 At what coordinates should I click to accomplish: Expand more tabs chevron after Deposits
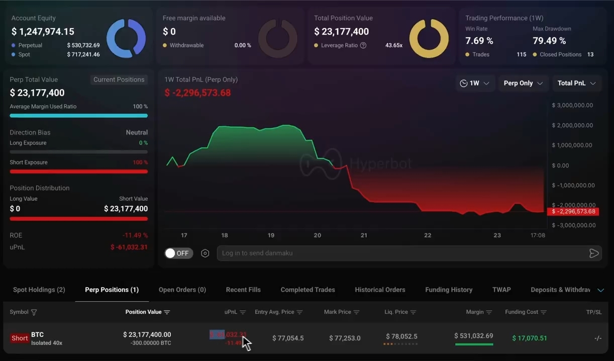(600, 290)
